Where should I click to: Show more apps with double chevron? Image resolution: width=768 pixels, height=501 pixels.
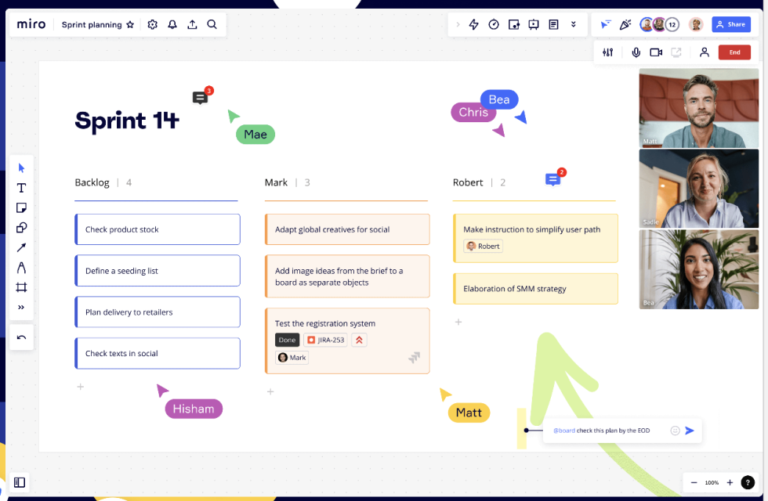pyautogui.click(x=574, y=24)
